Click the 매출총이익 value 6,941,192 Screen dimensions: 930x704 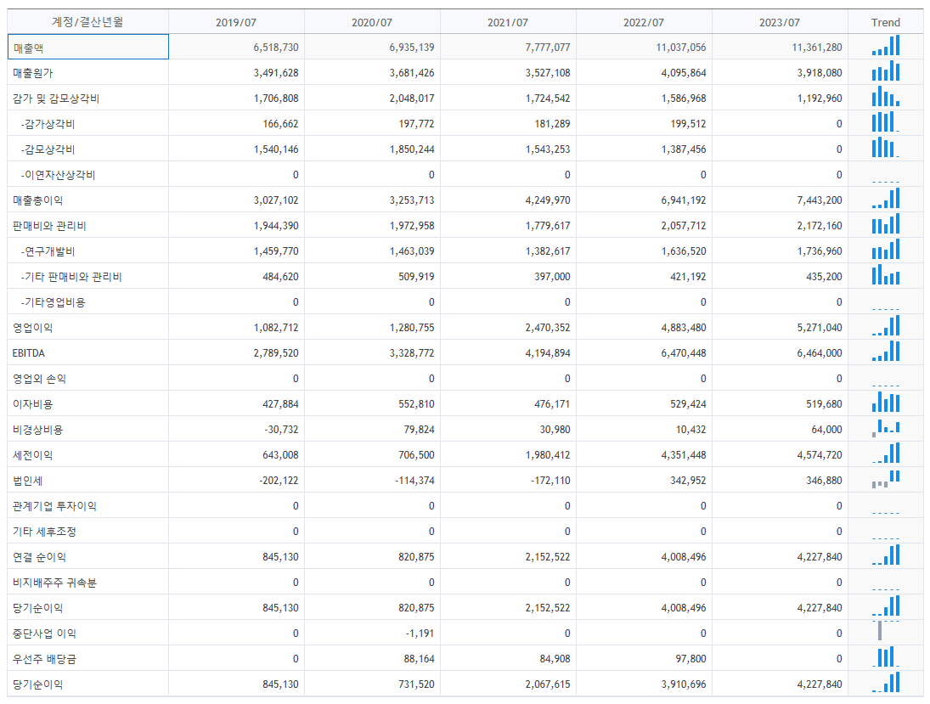(683, 200)
